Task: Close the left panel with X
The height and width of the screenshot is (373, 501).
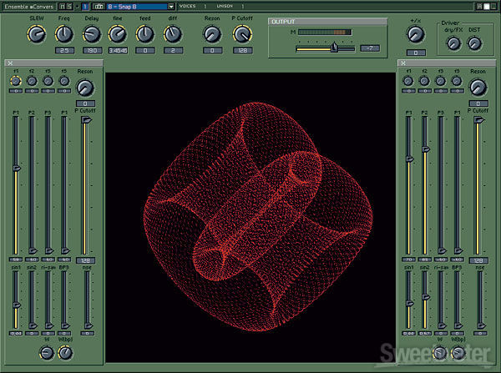Action: [x=9, y=63]
